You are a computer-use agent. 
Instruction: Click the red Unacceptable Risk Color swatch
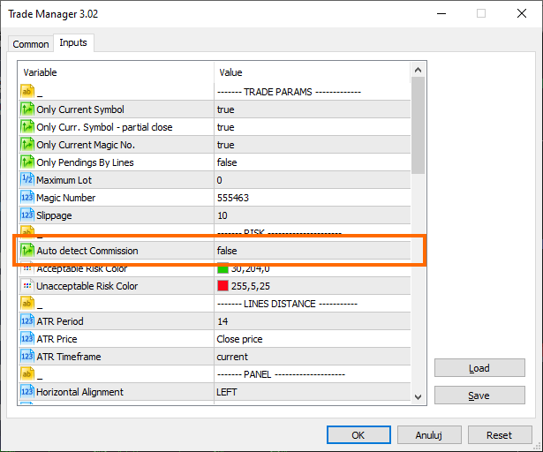tap(222, 286)
